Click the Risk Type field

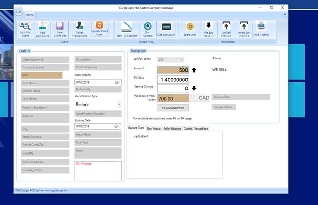click(x=98, y=142)
